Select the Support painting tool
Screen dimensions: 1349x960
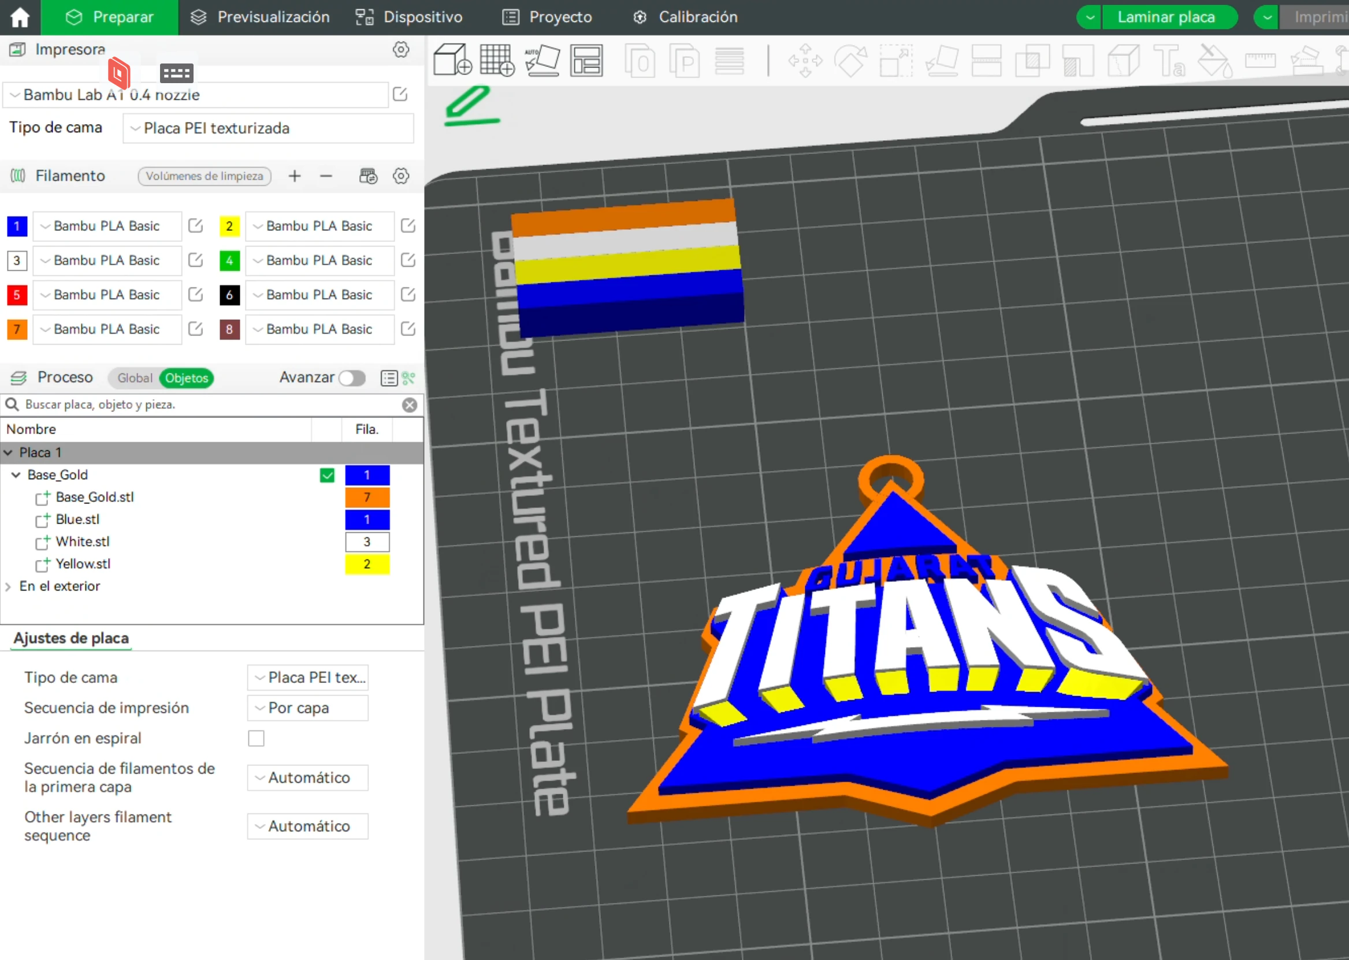coord(1078,60)
